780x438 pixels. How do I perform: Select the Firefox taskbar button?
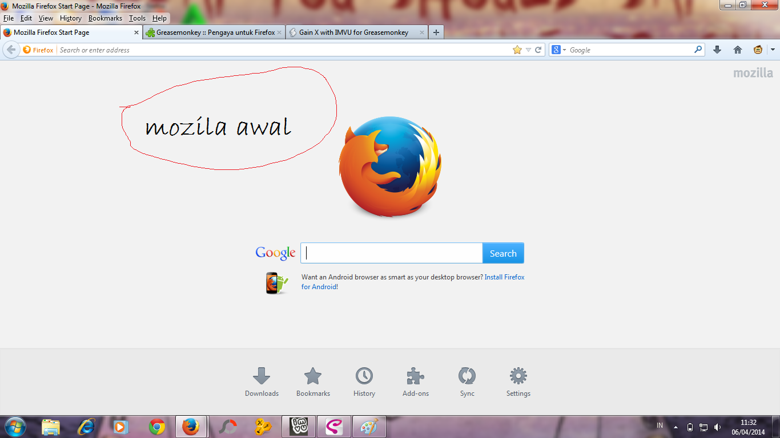(x=191, y=427)
